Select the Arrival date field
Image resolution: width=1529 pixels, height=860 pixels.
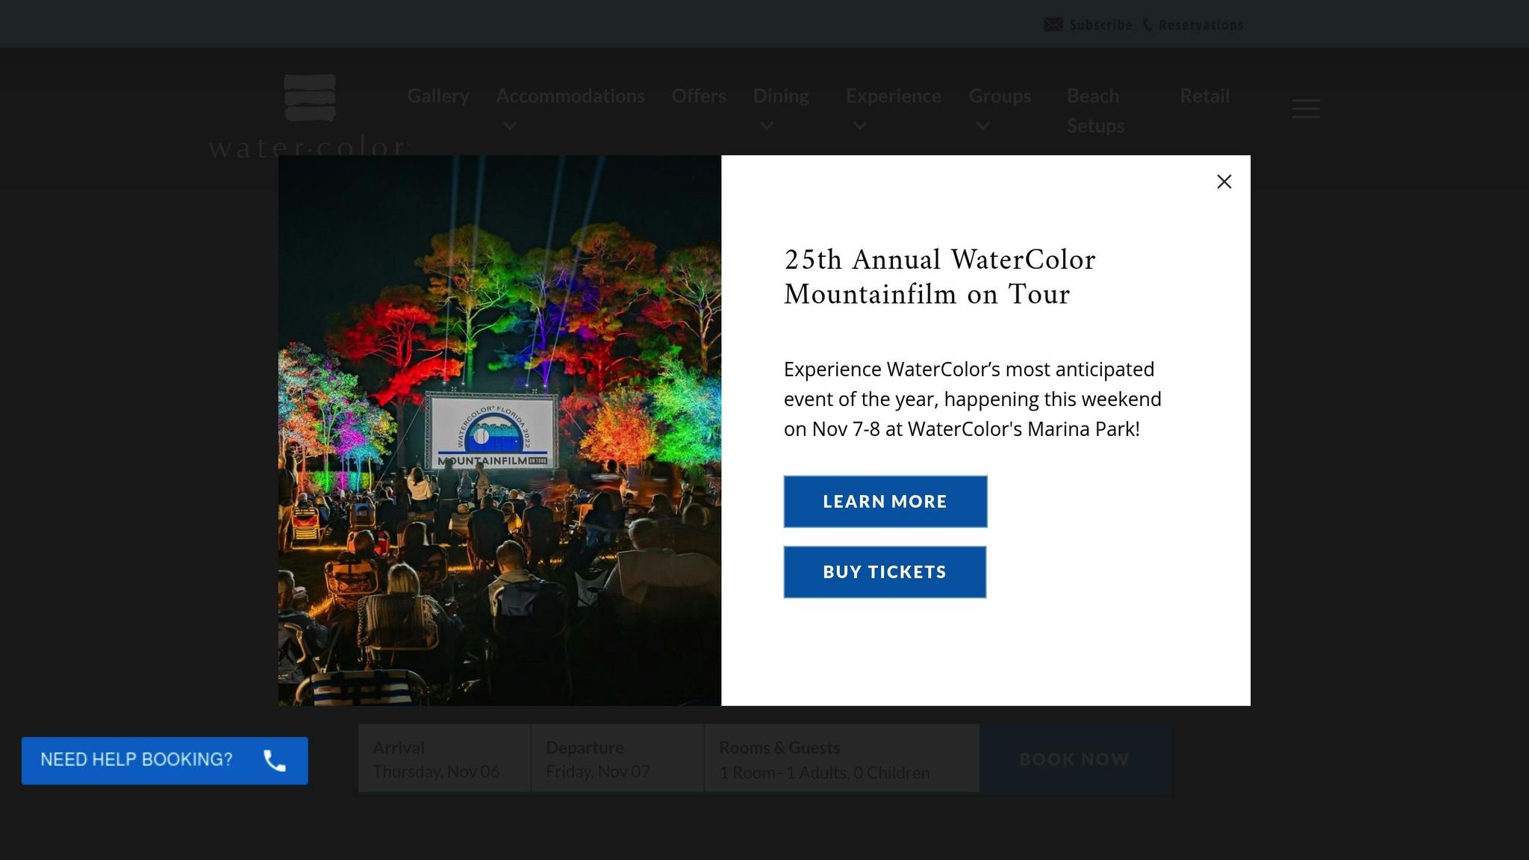coord(444,758)
